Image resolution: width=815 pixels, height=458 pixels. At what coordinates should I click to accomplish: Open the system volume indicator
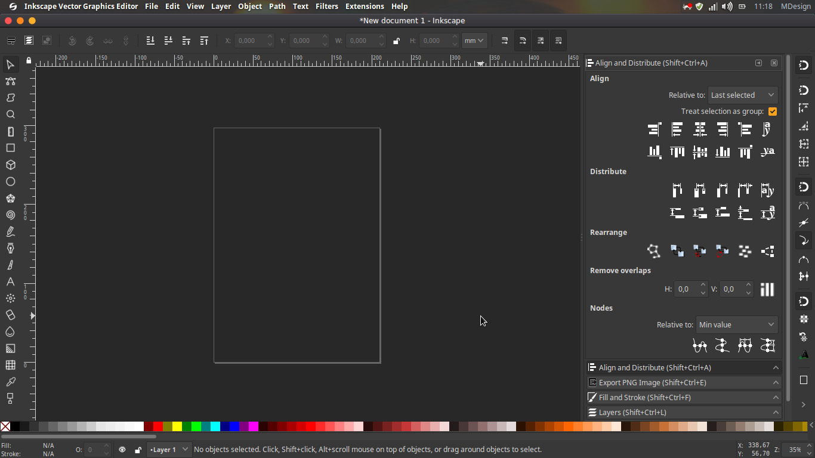(x=727, y=6)
